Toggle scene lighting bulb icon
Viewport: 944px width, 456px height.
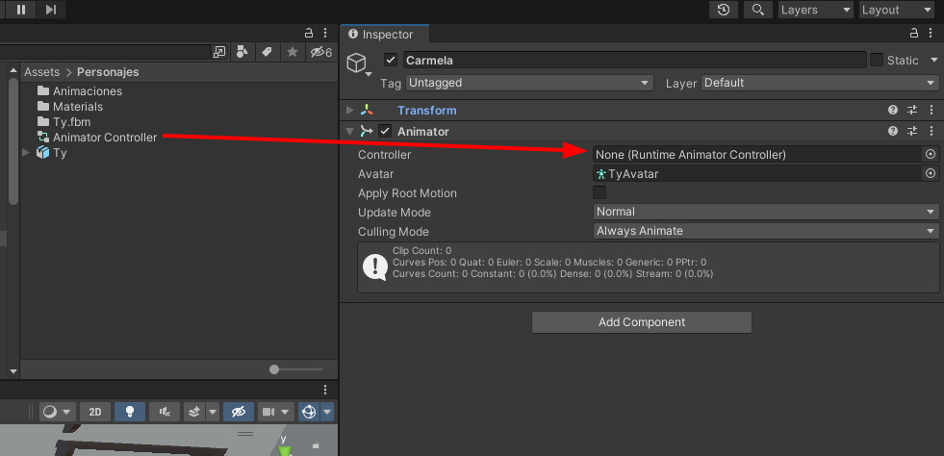pyautogui.click(x=129, y=412)
